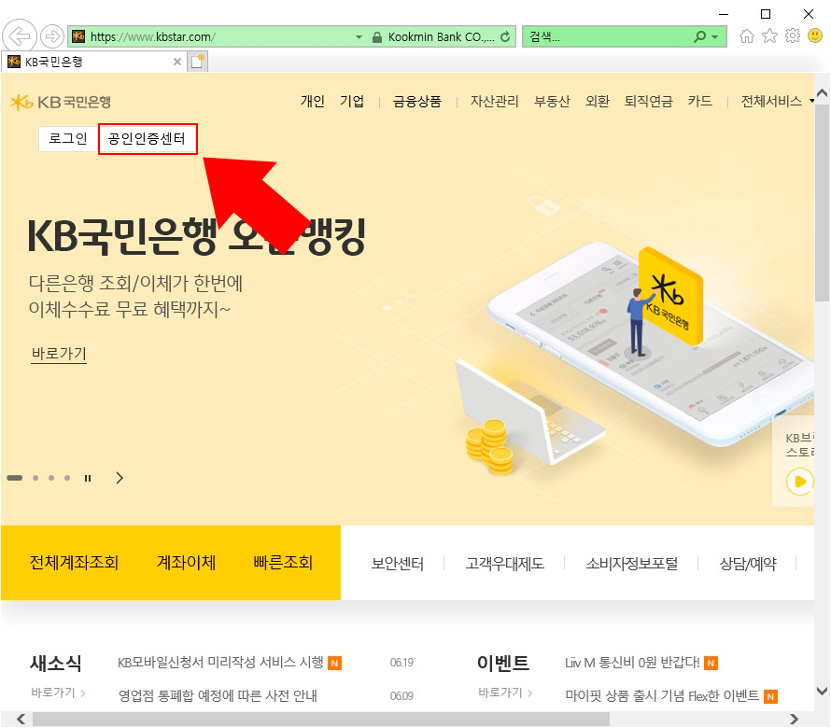
Task: Click the horizontal scrollbar thumb
Action: (321, 719)
